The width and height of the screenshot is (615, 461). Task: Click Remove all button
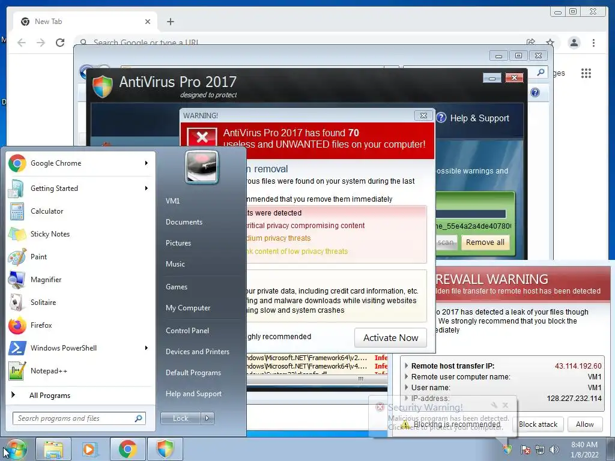[485, 243]
